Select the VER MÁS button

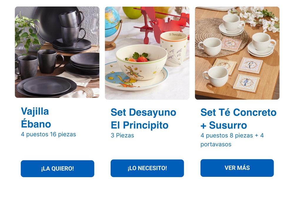(x=237, y=168)
